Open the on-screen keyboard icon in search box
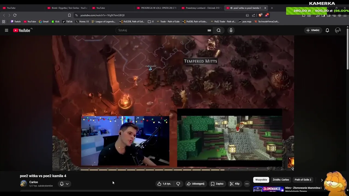This screenshot has width=349, height=196. point(209,30)
